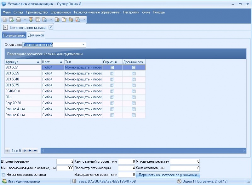This screenshot has height=185, width=252.
Task: Sort by Цвет column header
Action: coord(53,62)
